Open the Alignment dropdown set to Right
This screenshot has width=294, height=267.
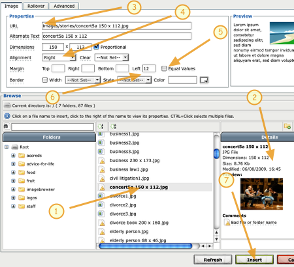59,57
